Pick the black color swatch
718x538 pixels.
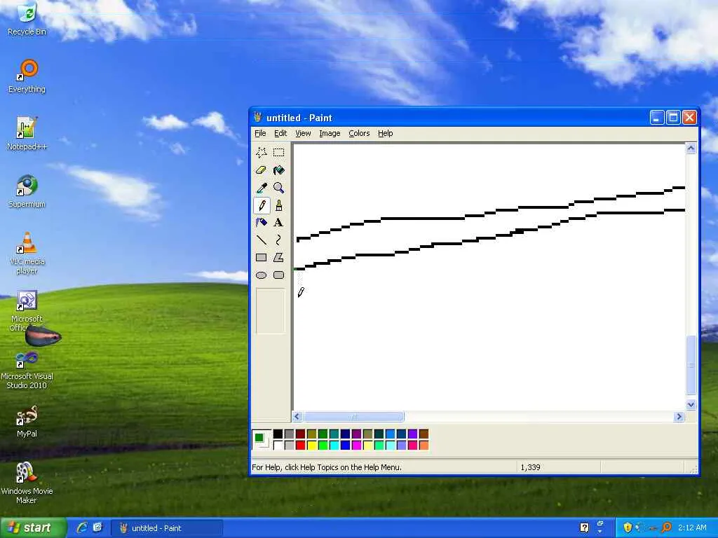(x=278, y=434)
